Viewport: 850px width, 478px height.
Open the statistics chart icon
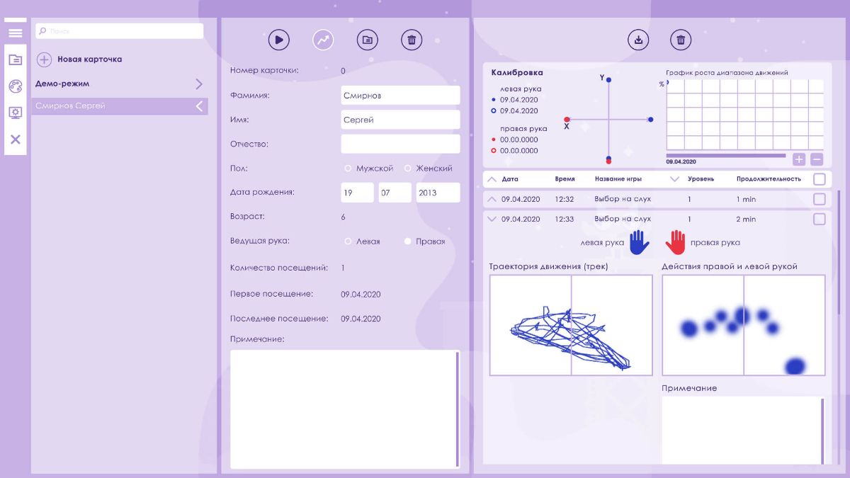323,40
